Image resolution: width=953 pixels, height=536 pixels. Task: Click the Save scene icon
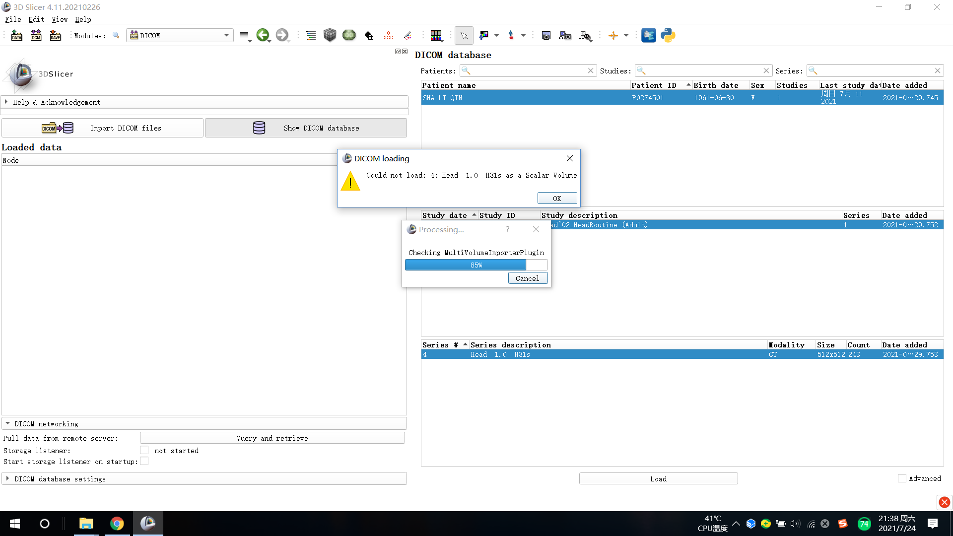click(55, 35)
